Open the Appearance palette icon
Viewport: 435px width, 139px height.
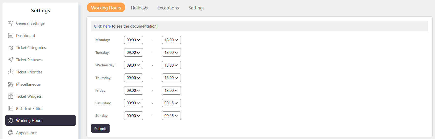point(10,133)
